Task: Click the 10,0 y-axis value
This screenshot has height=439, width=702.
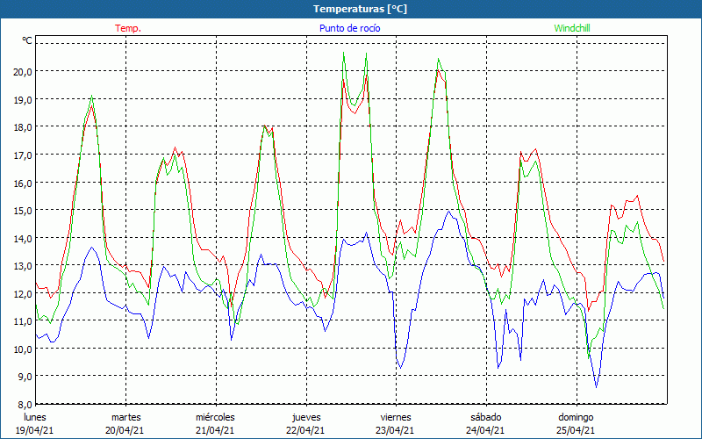Action: [x=23, y=349]
